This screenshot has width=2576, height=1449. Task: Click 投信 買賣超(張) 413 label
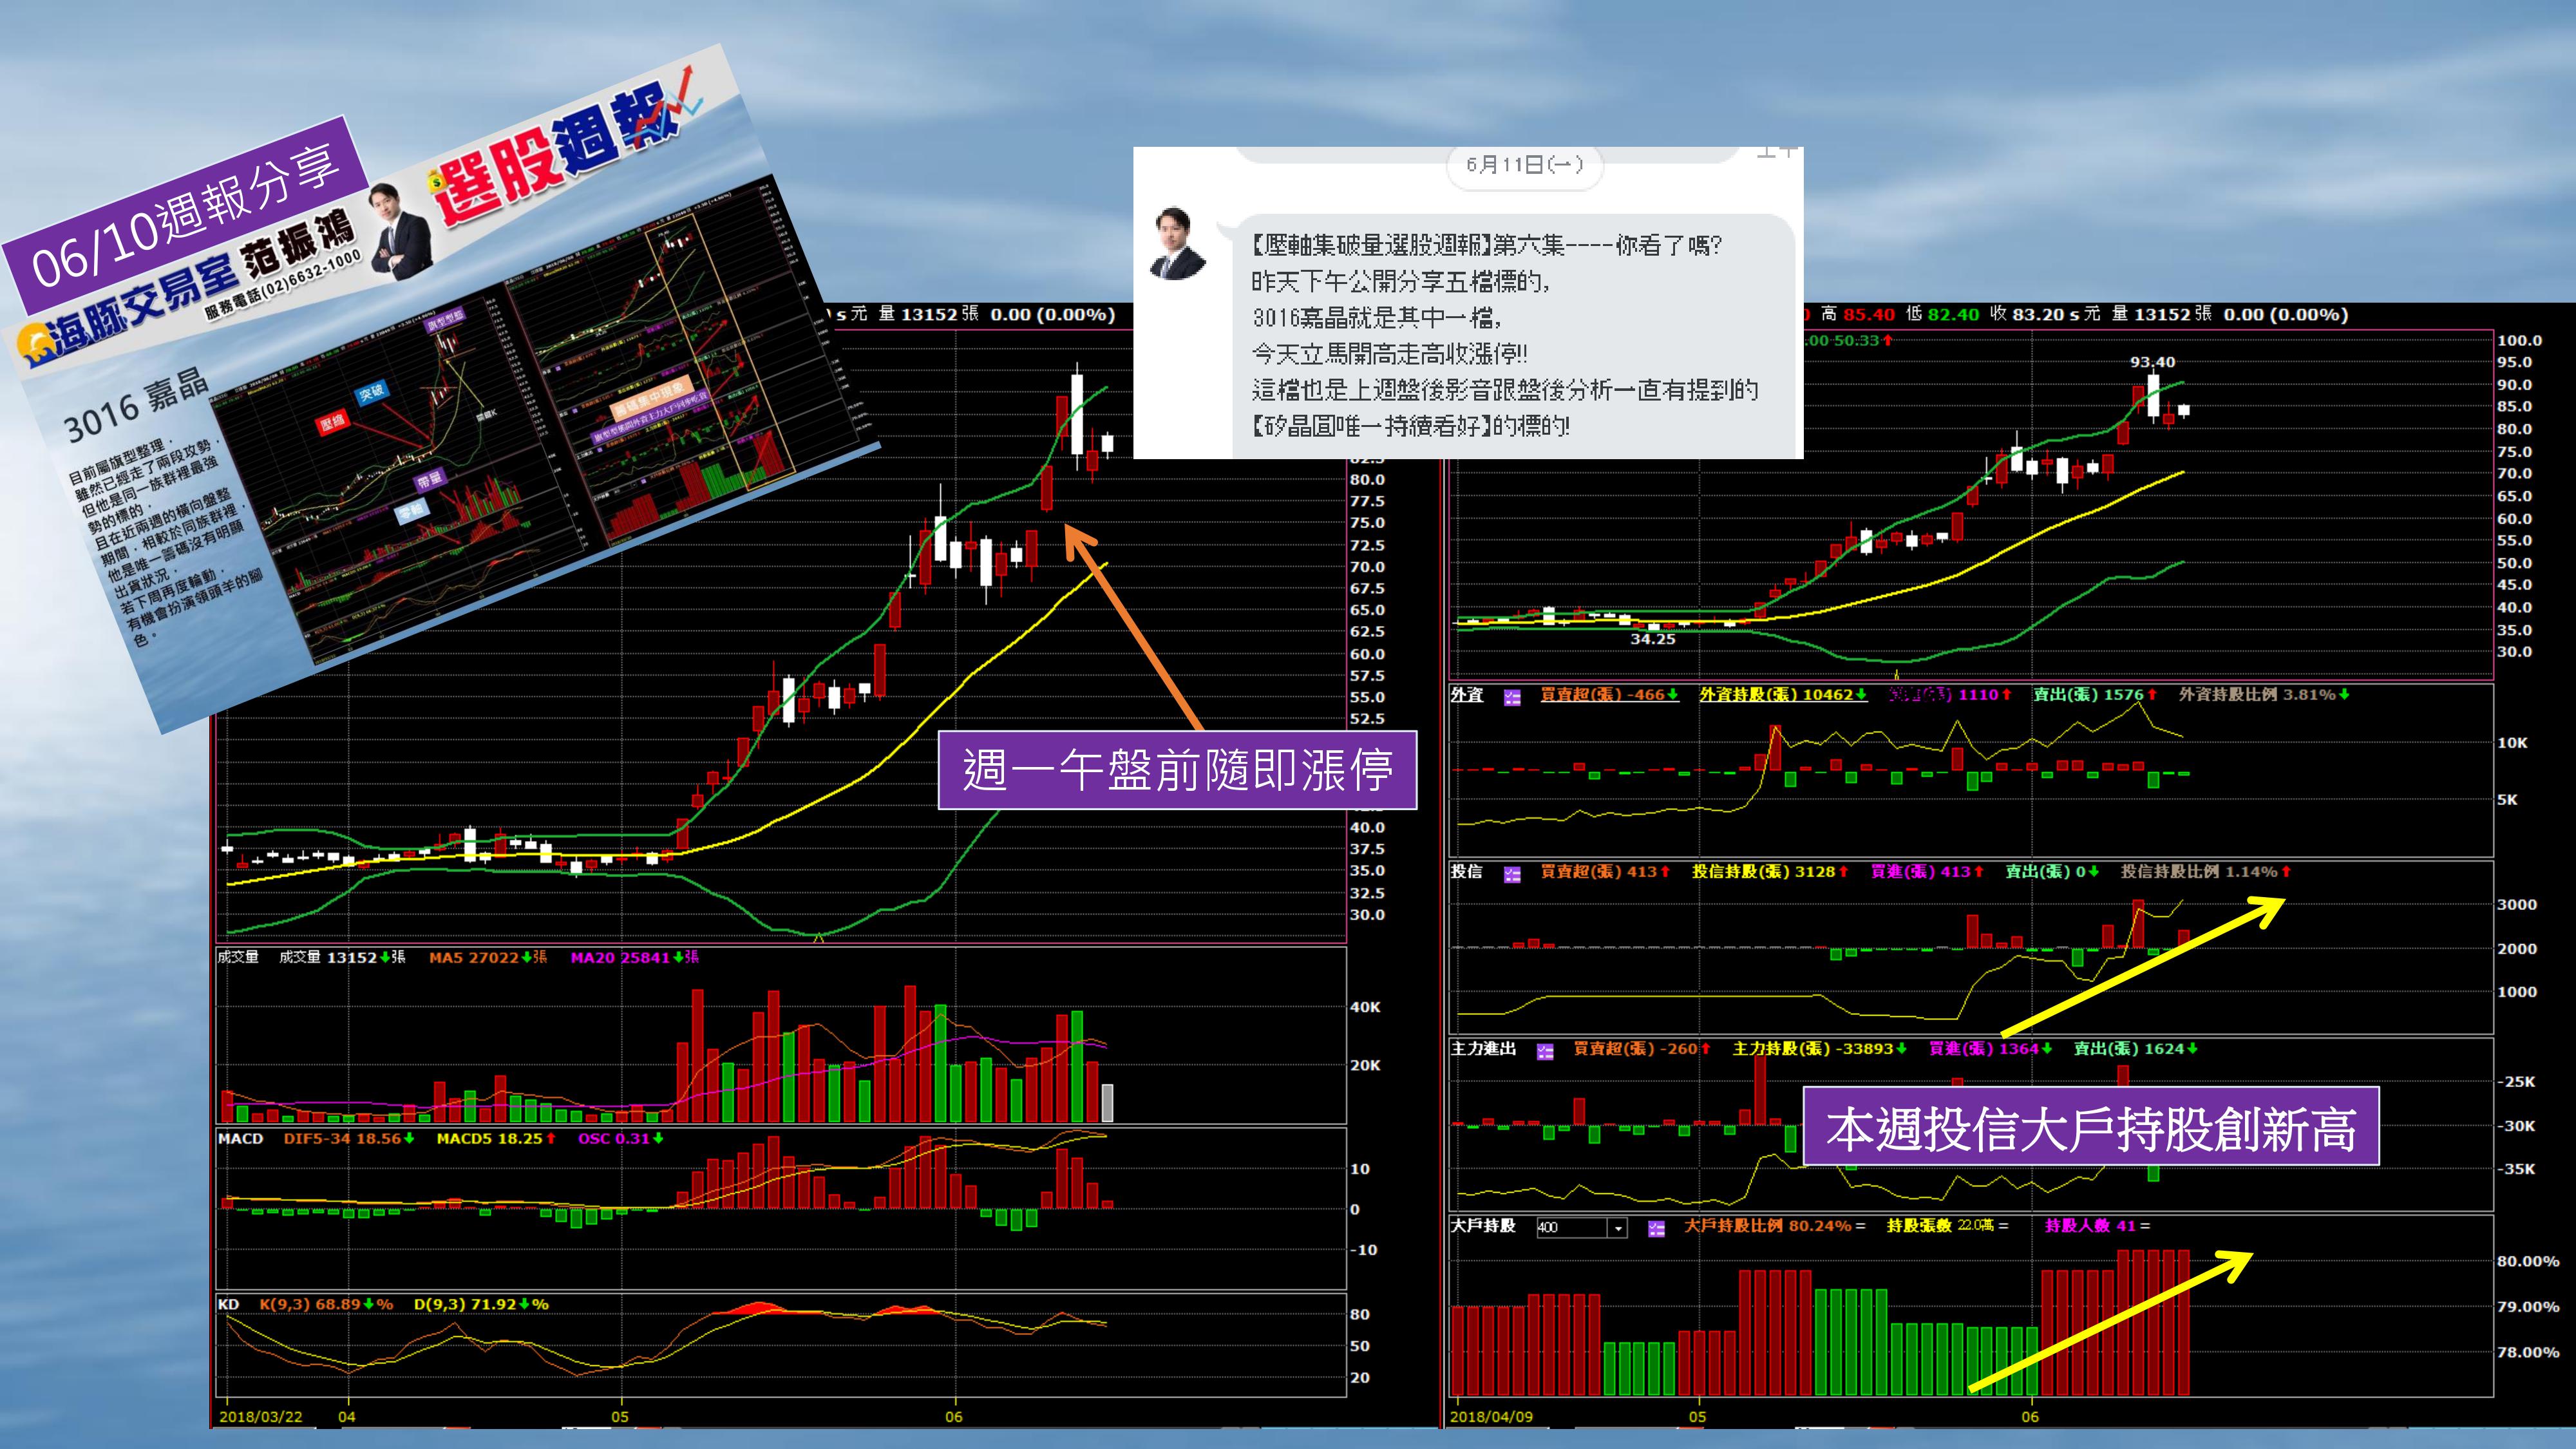[1605, 872]
